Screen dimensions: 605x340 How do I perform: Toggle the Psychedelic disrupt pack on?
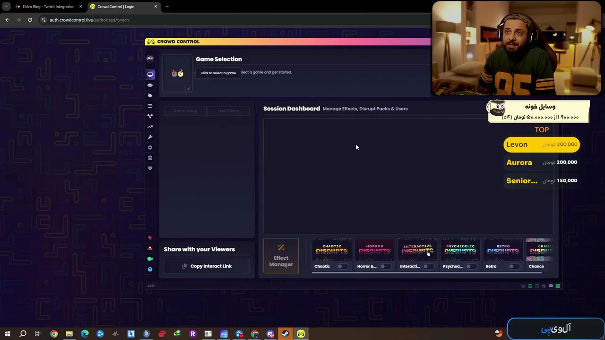[470, 266]
